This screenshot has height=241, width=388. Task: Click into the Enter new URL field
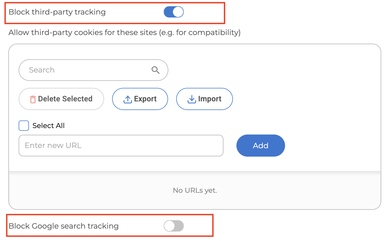(x=121, y=146)
